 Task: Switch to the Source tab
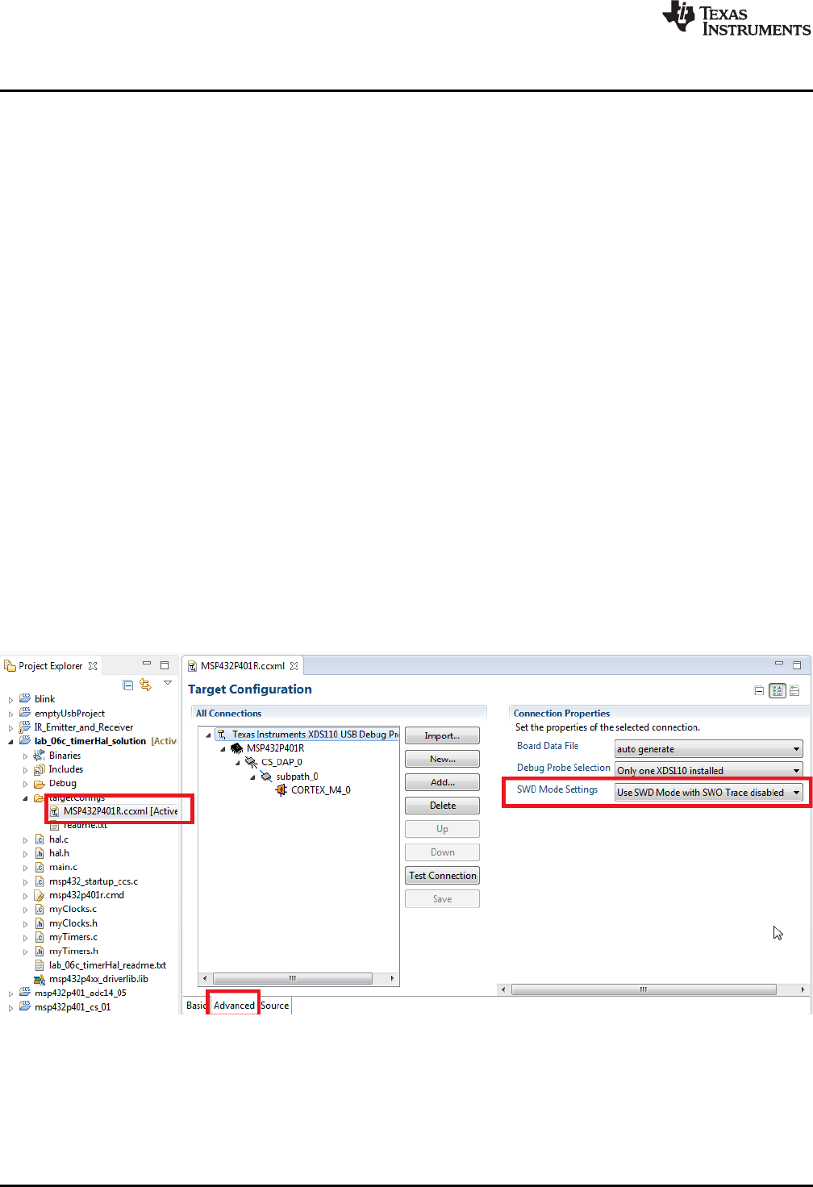[x=275, y=1006]
